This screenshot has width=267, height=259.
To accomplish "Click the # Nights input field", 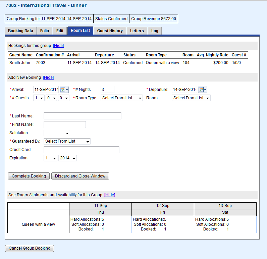I will [x=107, y=90].
